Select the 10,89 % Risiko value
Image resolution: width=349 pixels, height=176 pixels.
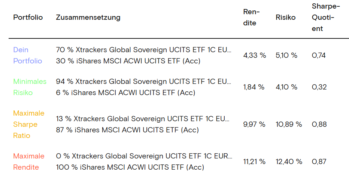[289, 124]
